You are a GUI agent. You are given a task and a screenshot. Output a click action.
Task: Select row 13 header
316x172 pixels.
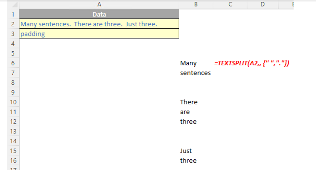[13, 131]
